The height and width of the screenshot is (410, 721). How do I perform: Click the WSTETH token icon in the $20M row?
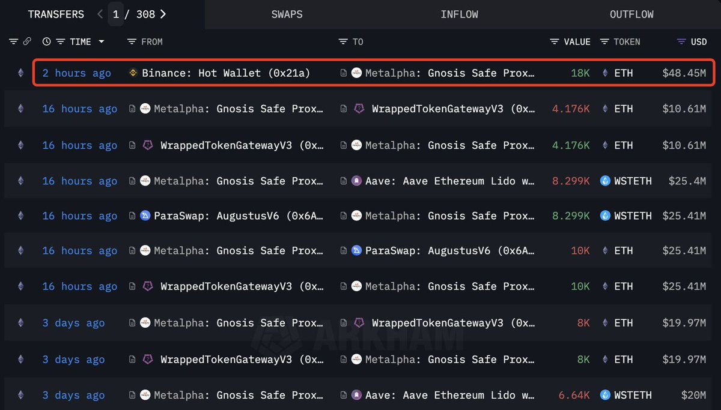605,395
